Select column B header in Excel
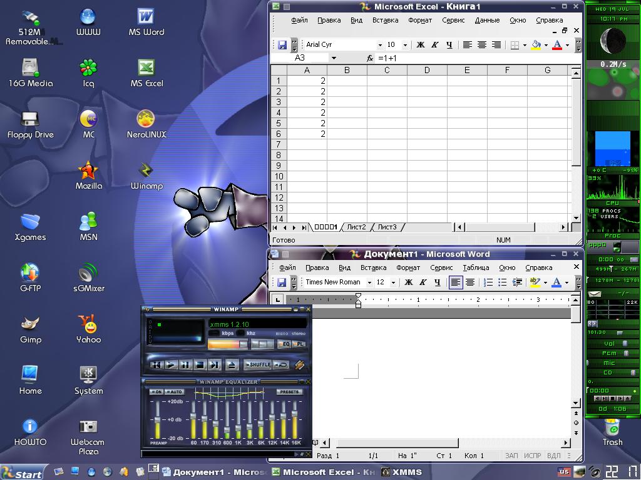Screen dimensions: 641x480 tap(347, 70)
